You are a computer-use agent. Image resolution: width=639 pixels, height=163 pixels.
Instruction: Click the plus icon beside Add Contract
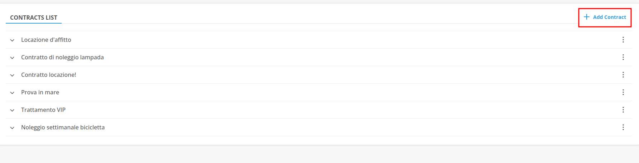[x=587, y=17]
